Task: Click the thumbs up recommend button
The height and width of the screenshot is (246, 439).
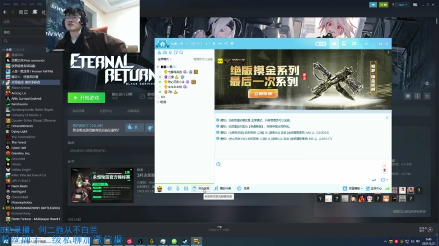Action: tap(134, 127)
